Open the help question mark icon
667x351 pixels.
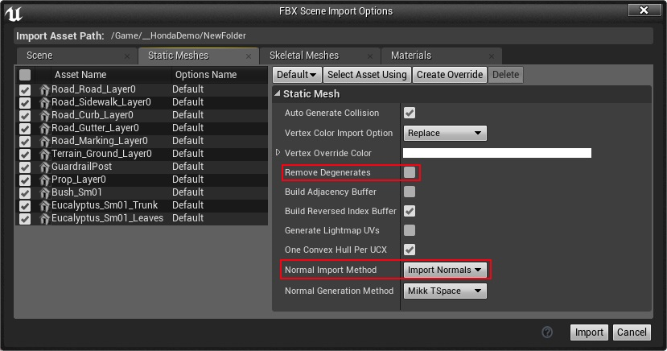click(x=547, y=332)
